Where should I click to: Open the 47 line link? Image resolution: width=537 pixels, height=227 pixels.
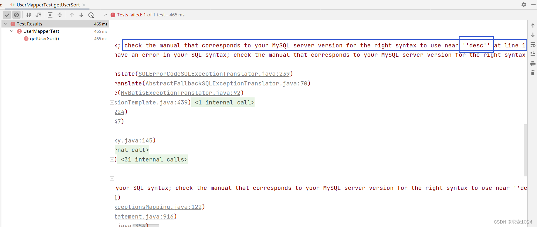coord(118,121)
